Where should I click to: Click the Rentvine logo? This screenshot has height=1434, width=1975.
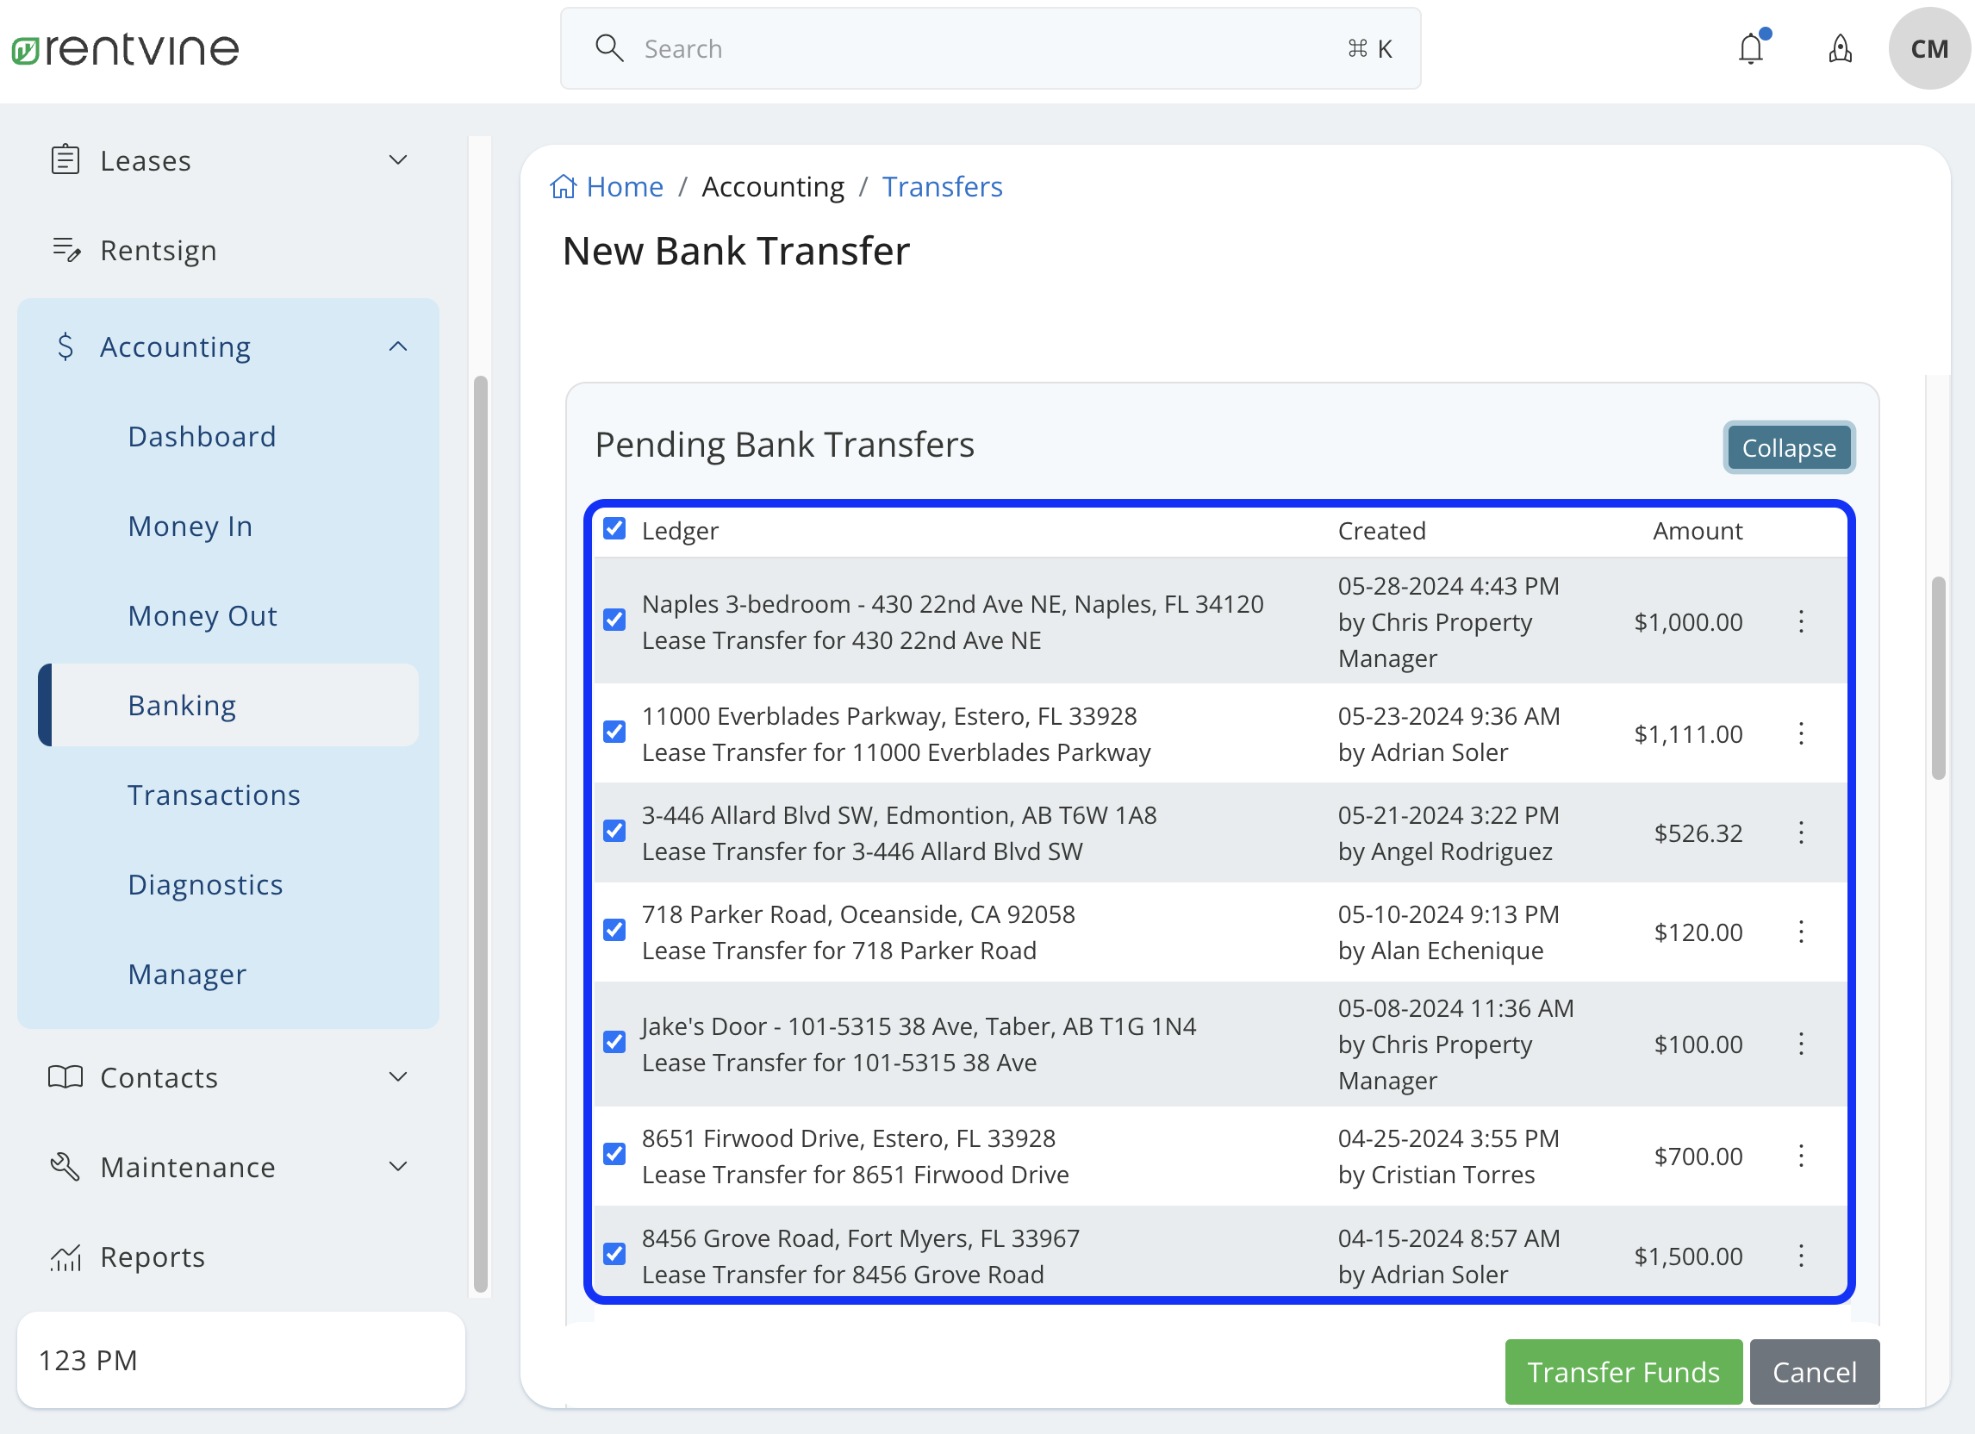pyautogui.click(x=125, y=48)
